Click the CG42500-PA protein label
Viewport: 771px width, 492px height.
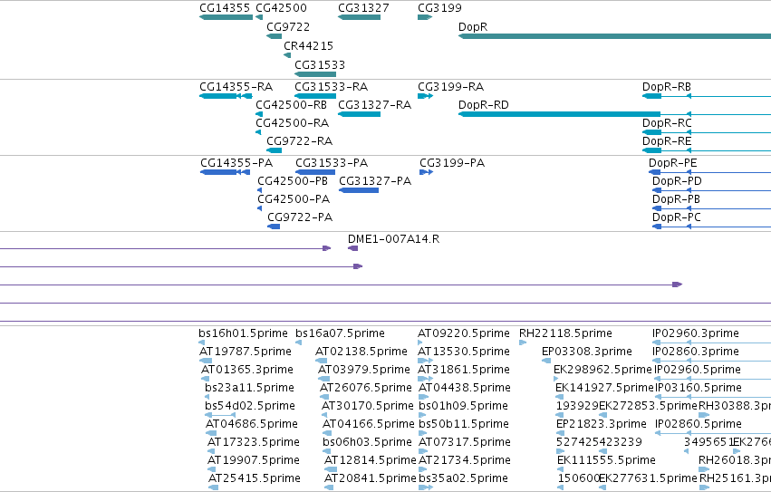[x=294, y=199]
